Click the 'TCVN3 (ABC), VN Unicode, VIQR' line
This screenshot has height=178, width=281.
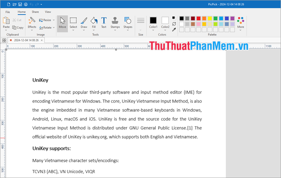point(64,172)
